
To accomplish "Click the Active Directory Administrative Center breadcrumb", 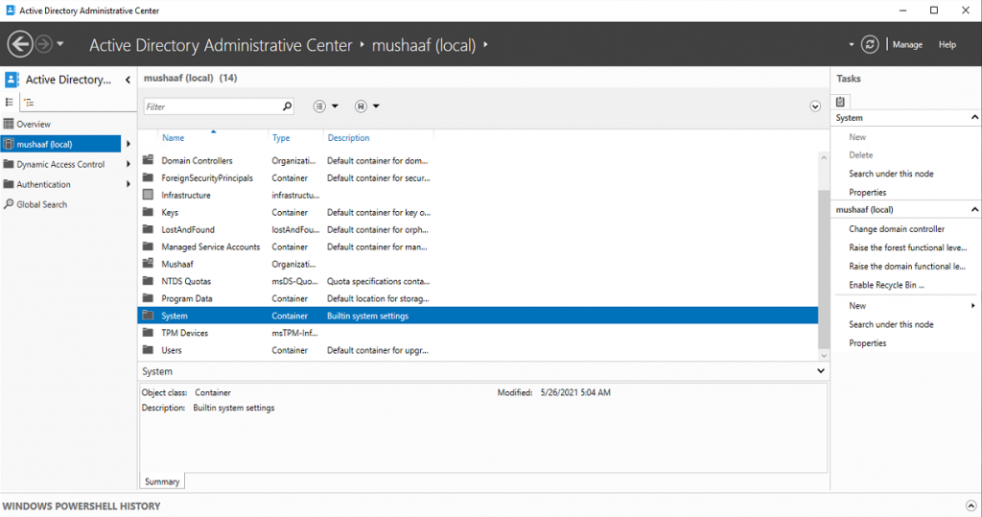I will tap(221, 45).
